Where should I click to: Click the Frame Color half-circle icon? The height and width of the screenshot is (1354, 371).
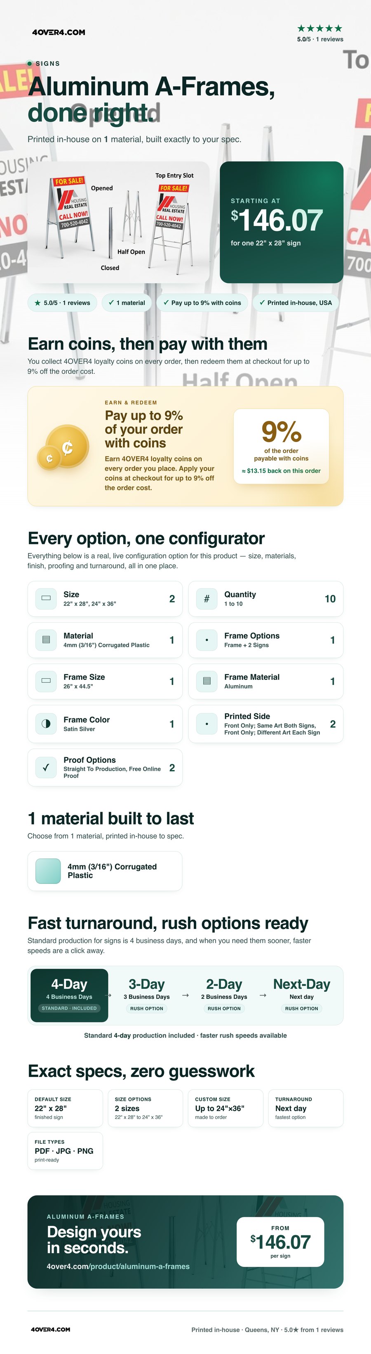click(46, 724)
